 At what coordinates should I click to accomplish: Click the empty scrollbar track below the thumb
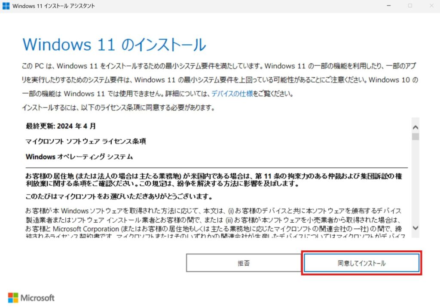(x=415, y=185)
